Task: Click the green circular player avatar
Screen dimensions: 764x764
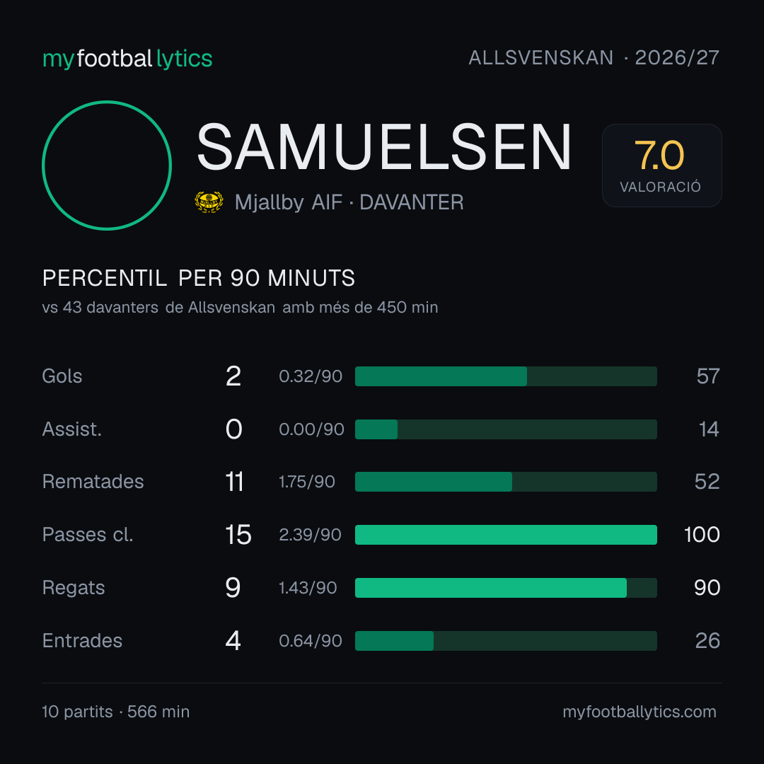Action: click(107, 165)
